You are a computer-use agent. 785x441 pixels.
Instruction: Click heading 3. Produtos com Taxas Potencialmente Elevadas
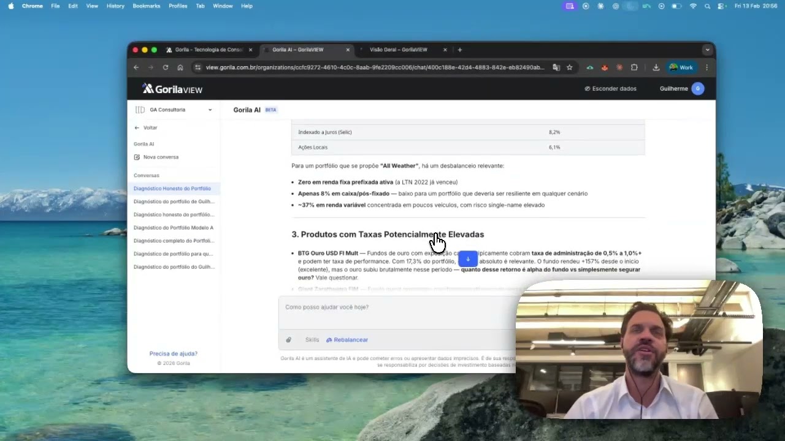pyautogui.click(x=388, y=235)
